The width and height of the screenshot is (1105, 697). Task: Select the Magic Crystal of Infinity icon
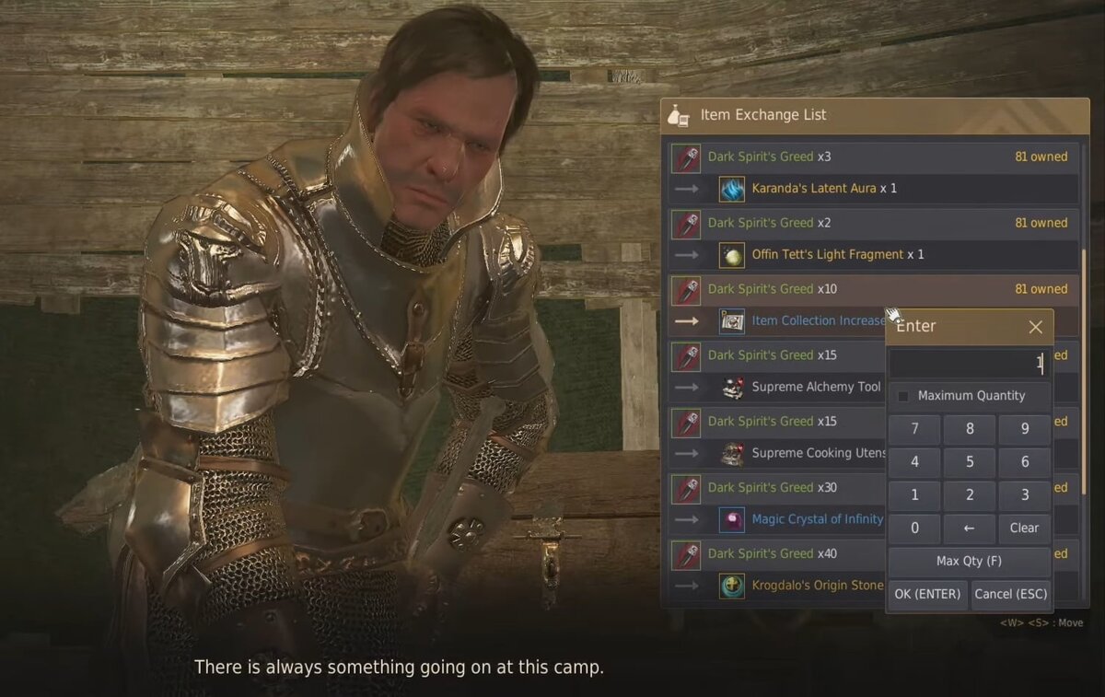pyautogui.click(x=732, y=520)
